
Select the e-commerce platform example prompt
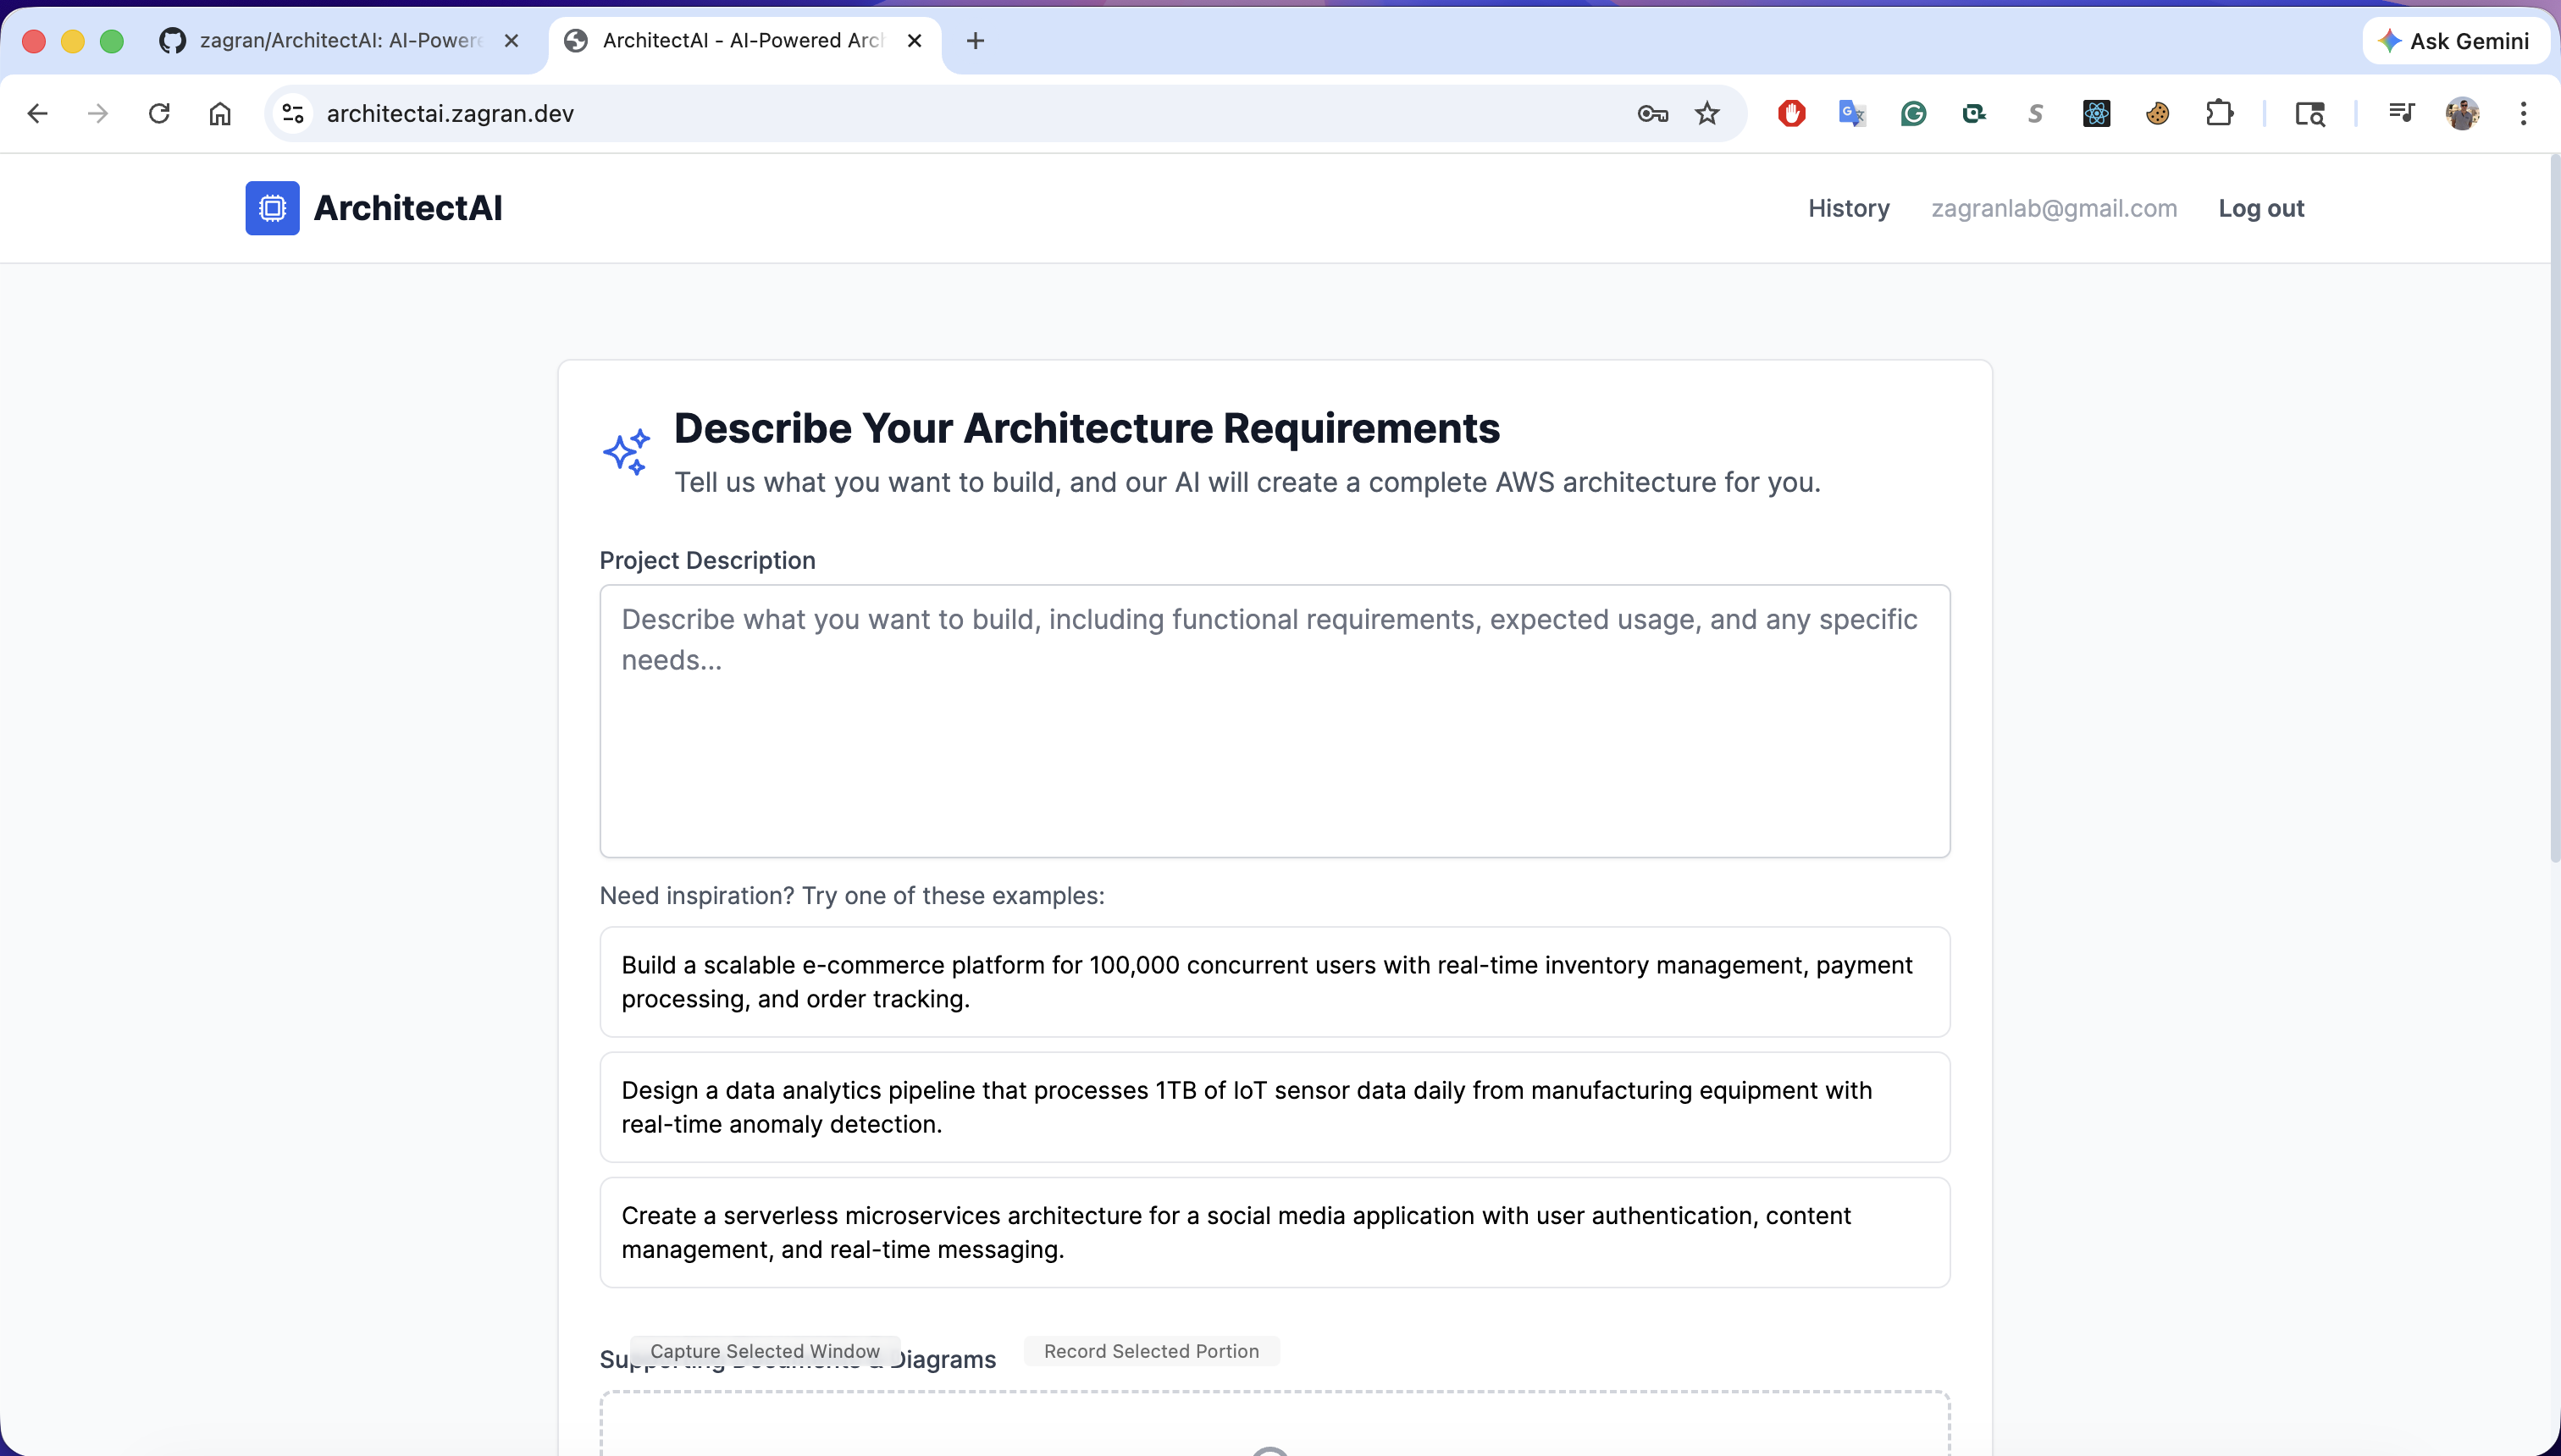(1275, 982)
